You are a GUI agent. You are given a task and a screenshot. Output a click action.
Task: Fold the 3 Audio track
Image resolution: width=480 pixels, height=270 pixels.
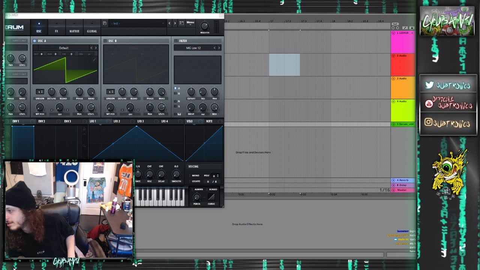pyautogui.click(x=393, y=78)
